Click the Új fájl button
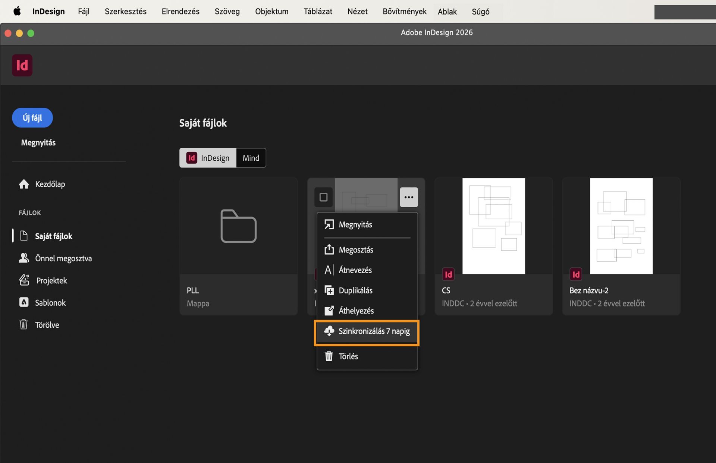716x463 pixels. tap(32, 117)
